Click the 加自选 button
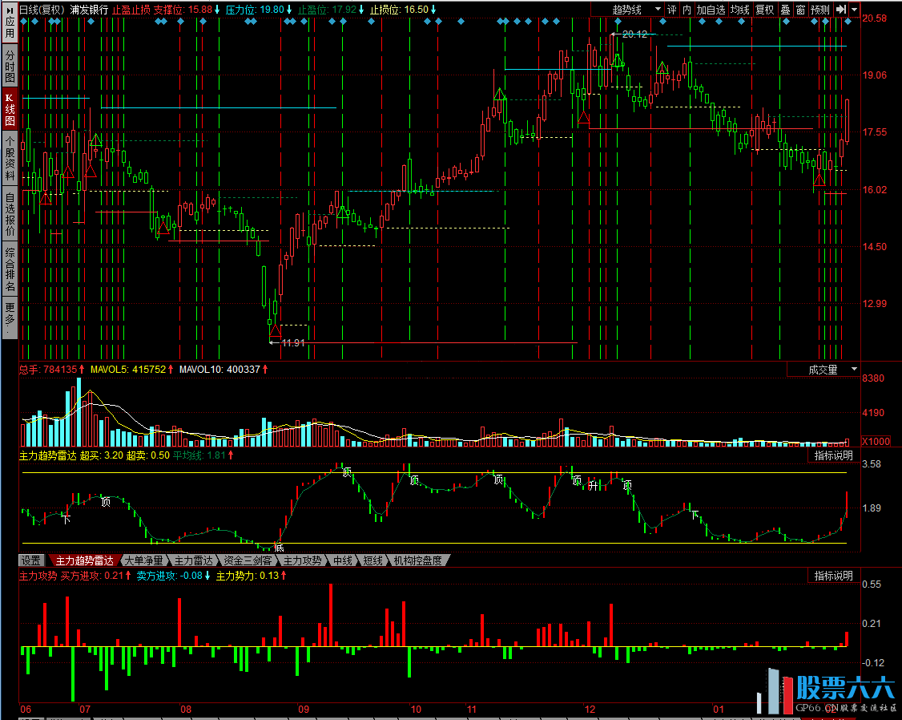The width and height of the screenshot is (902, 720). click(x=711, y=10)
